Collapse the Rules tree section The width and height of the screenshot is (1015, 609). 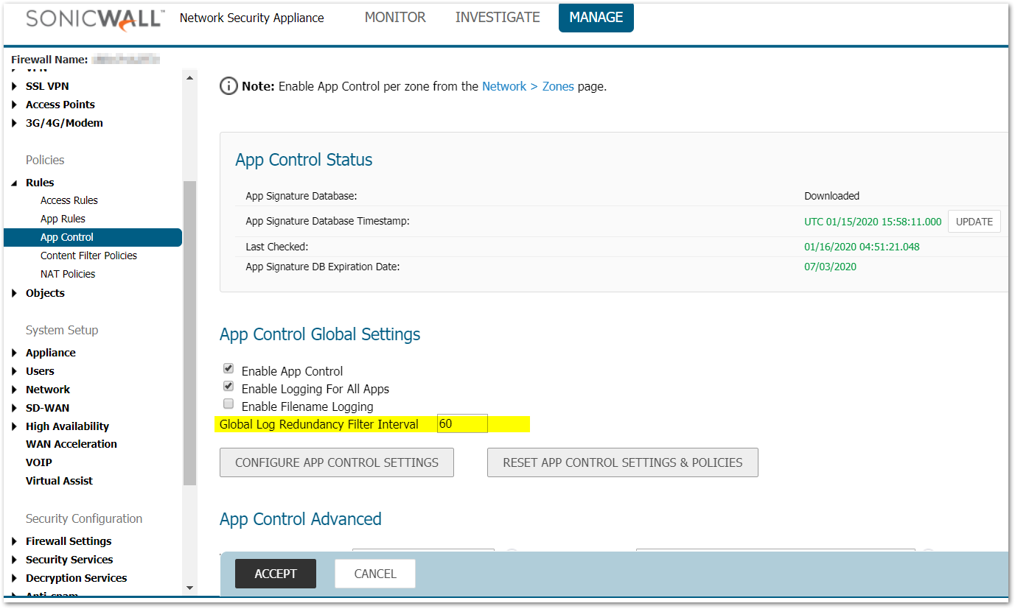[15, 183]
